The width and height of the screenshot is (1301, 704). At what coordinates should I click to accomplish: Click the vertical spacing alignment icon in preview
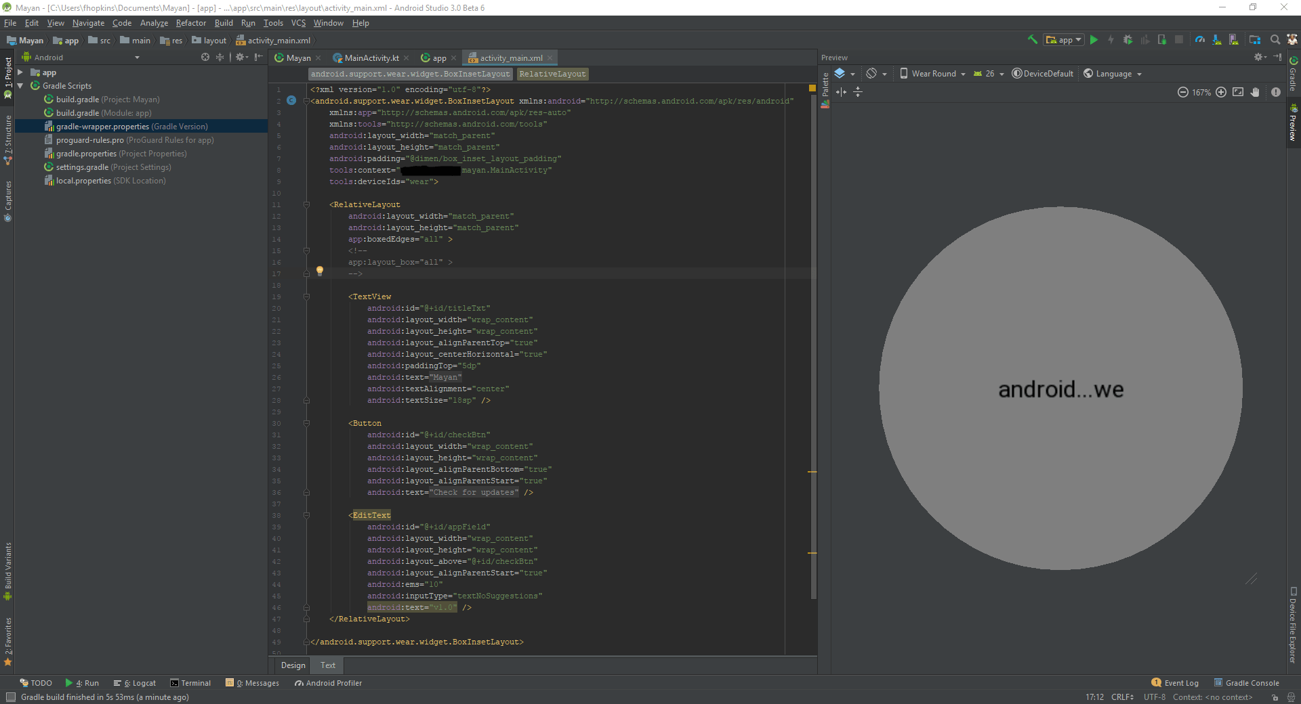point(858,92)
